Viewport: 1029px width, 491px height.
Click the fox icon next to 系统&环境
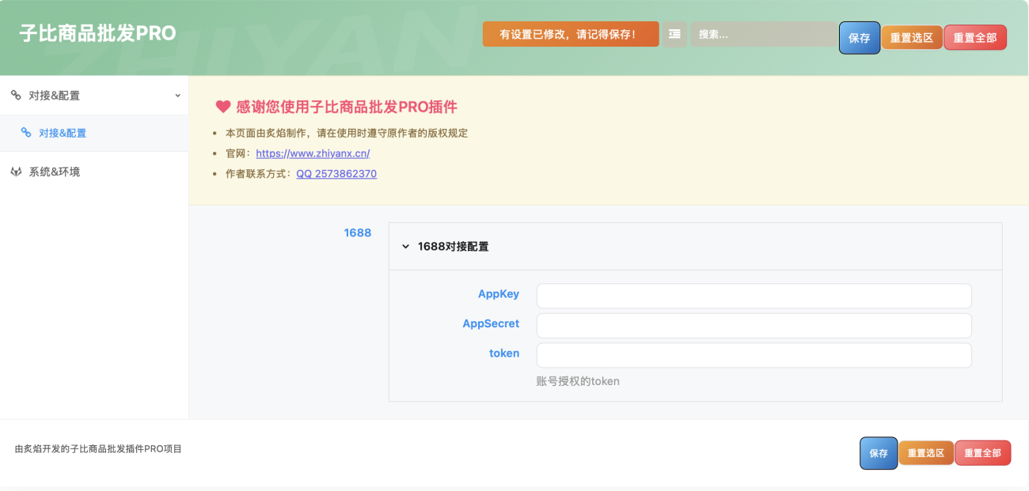pyautogui.click(x=16, y=172)
